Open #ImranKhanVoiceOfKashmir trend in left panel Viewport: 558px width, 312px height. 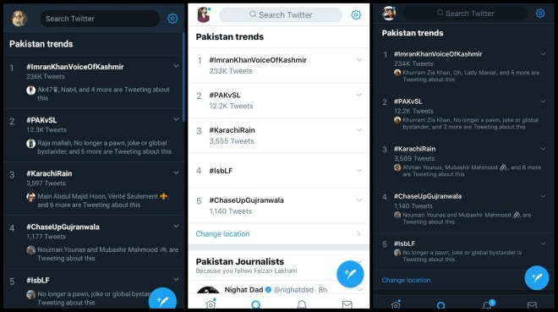(x=74, y=67)
